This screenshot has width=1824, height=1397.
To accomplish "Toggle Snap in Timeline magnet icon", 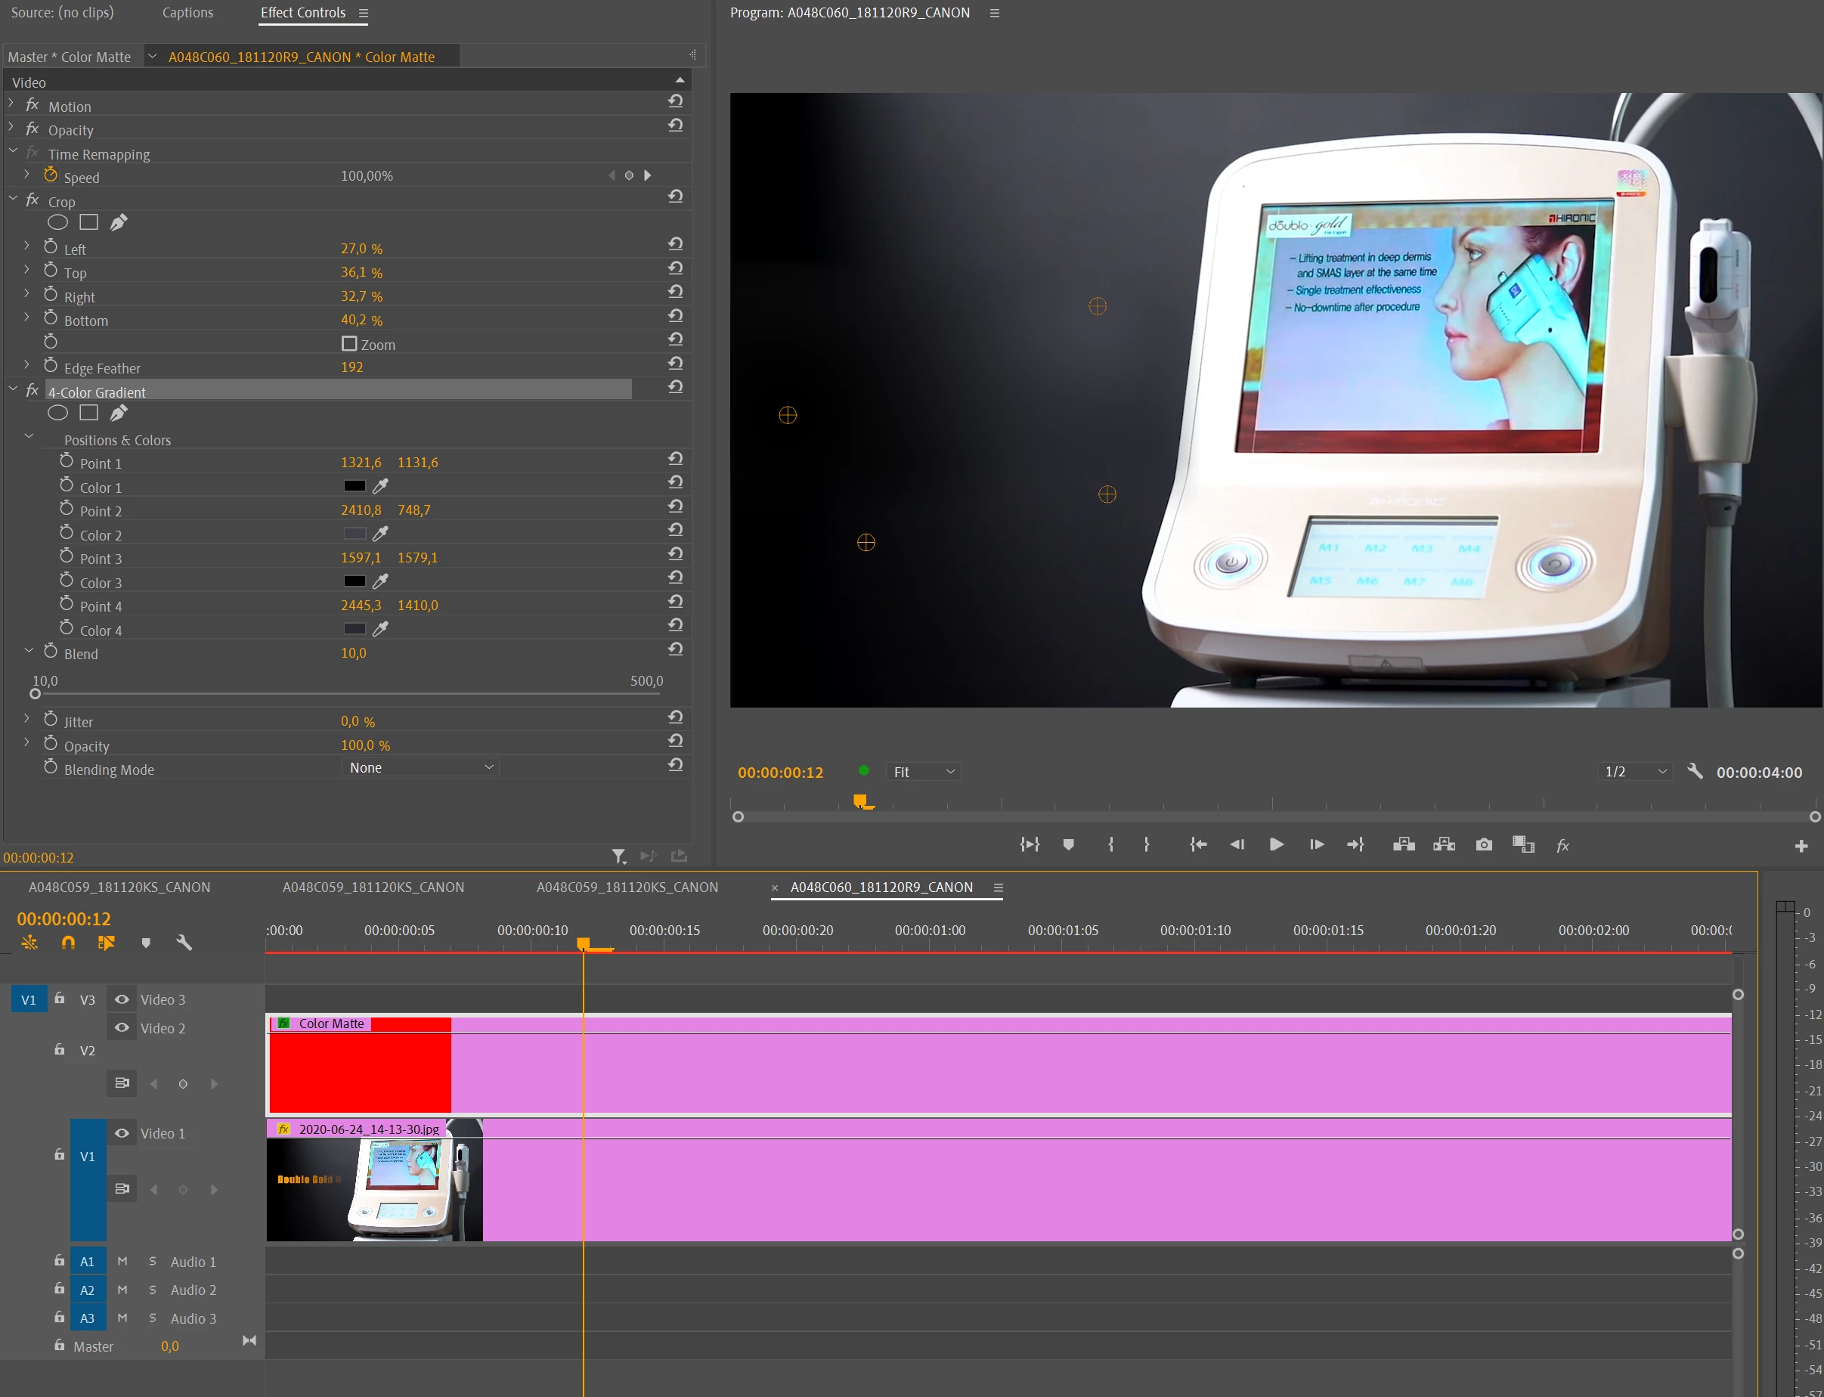I will [68, 943].
